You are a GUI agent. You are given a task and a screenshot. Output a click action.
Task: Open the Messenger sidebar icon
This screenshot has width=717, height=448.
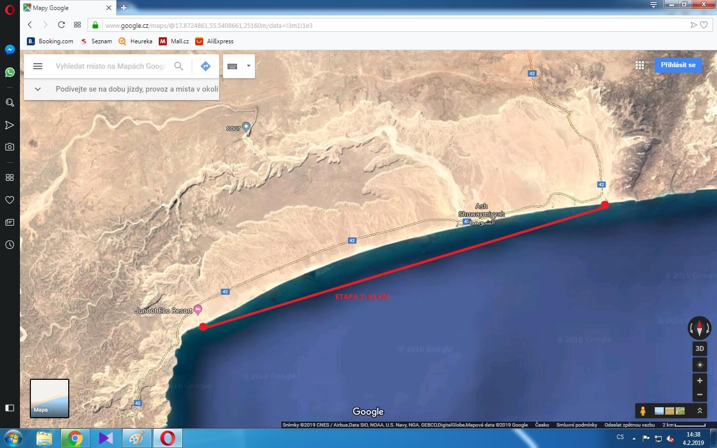[9, 50]
